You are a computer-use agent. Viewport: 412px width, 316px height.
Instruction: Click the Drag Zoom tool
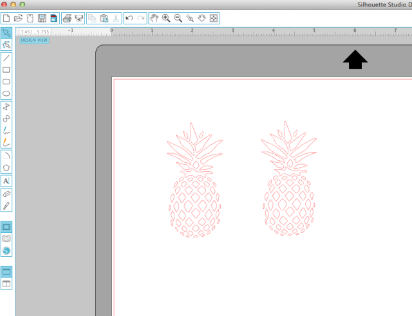point(201,18)
